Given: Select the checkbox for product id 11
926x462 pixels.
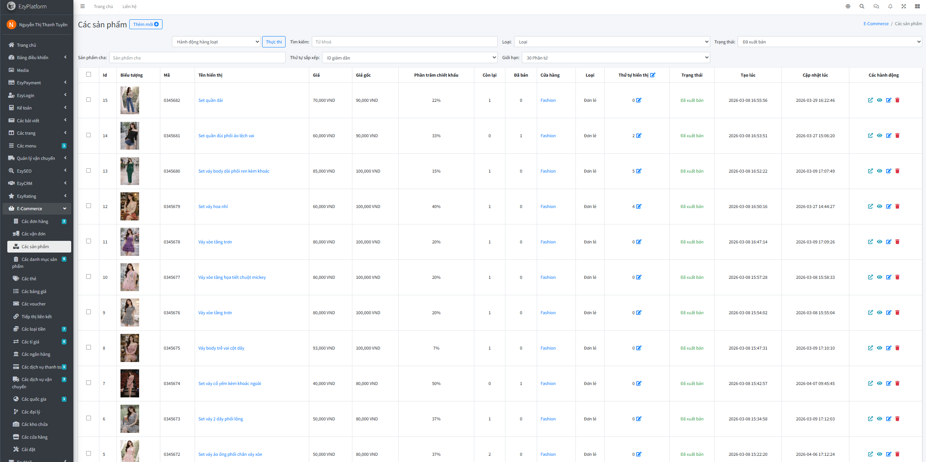Looking at the screenshot, I should click(88, 241).
